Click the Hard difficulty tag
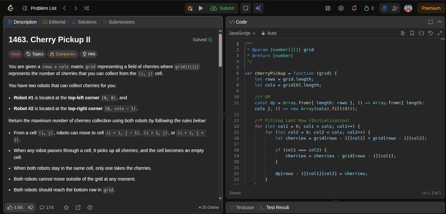 (x=15, y=54)
